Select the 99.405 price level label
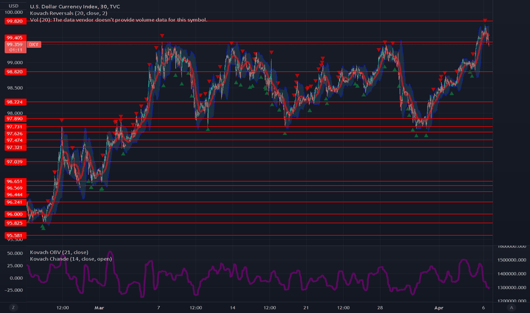 coord(15,38)
